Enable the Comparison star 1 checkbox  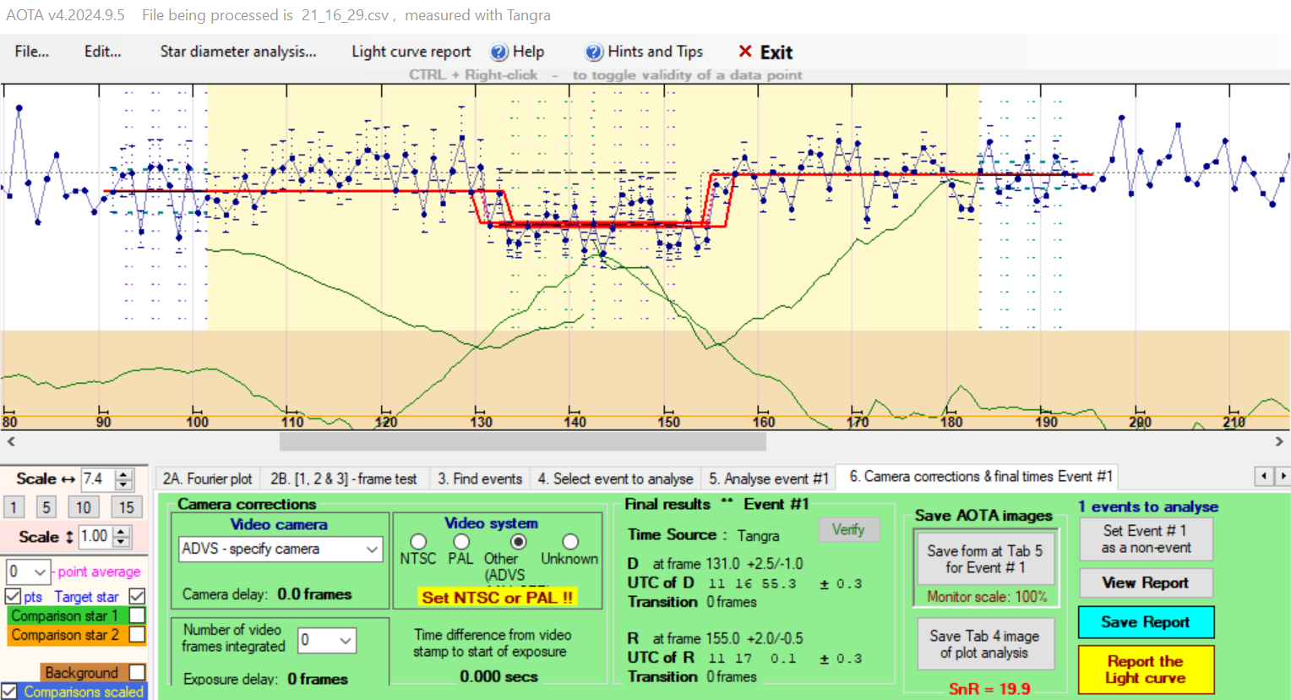point(137,615)
